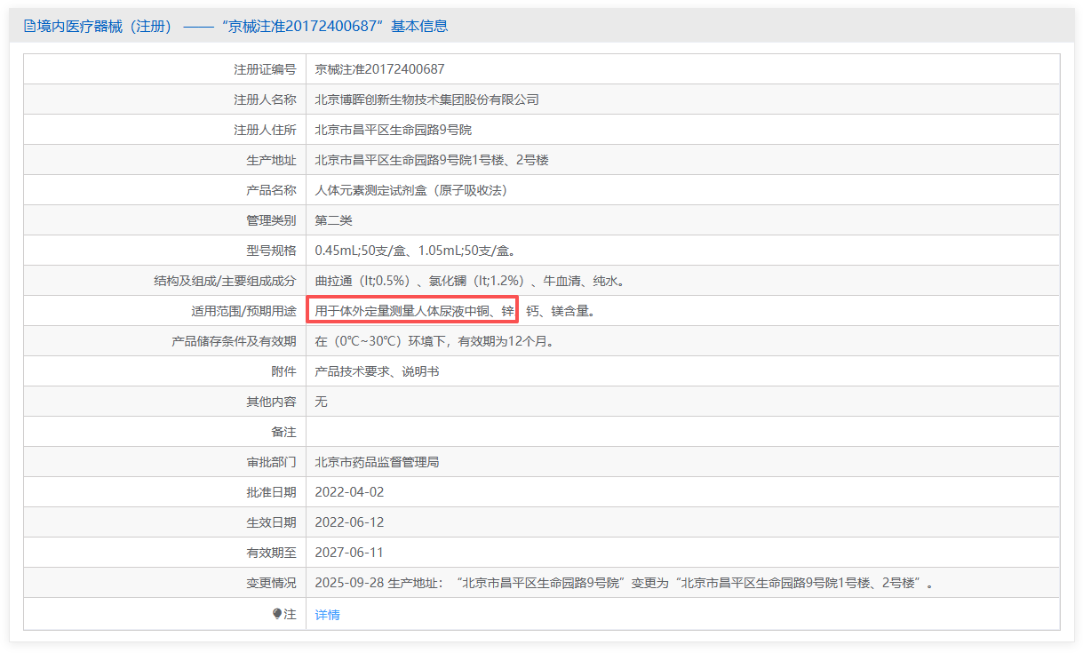The width and height of the screenshot is (1083, 653).
Task: Click the expiry date 2027-06-11
Action: 349,553
